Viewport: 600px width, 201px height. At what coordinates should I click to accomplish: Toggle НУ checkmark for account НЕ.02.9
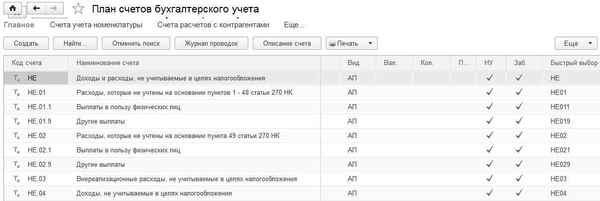coord(490,164)
